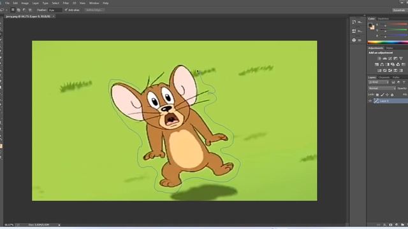Viewport: 408px width, 229px height.
Task: Add a Posterize adjustment
Action: (x=384, y=71)
